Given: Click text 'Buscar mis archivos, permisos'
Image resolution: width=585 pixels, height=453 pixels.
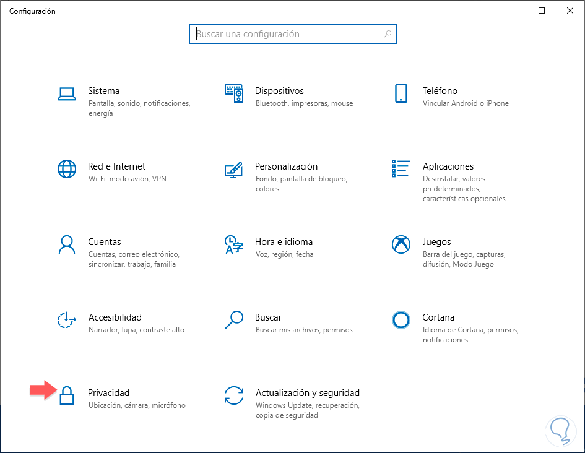Looking at the screenshot, I should click(304, 330).
